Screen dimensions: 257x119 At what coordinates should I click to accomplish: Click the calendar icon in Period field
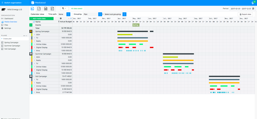pyautogui.click(x=253, y=9)
